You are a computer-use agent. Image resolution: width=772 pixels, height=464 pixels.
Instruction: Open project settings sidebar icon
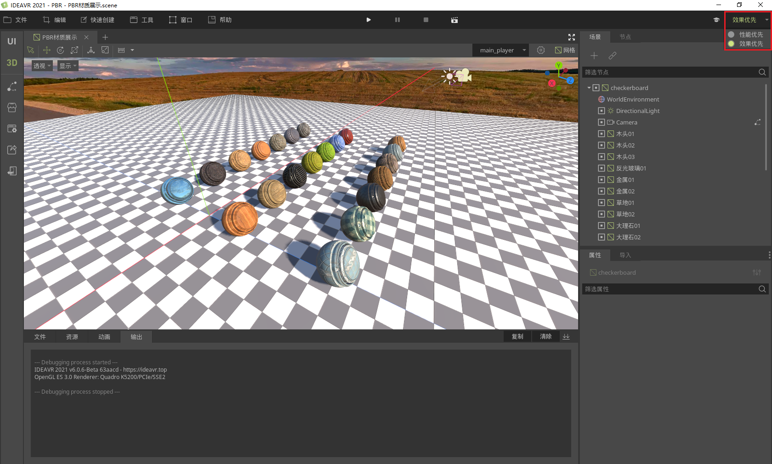click(12, 129)
